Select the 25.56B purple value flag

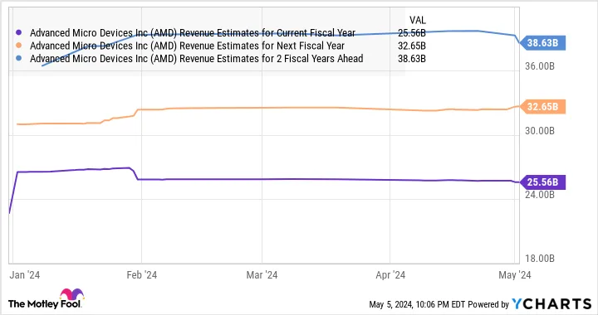click(542, 182)
